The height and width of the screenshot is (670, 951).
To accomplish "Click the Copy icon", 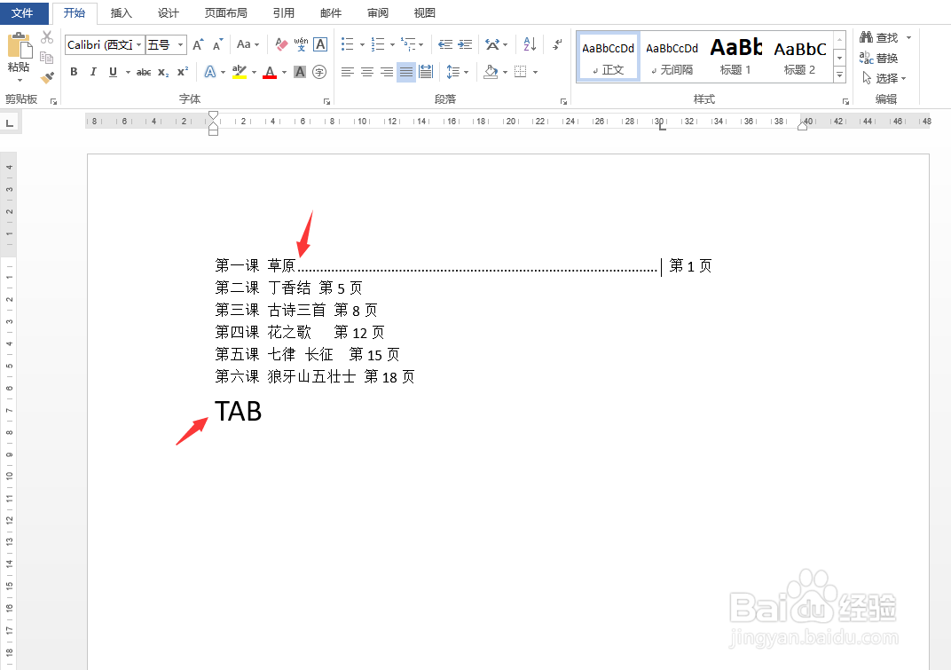I will [47, 58].
